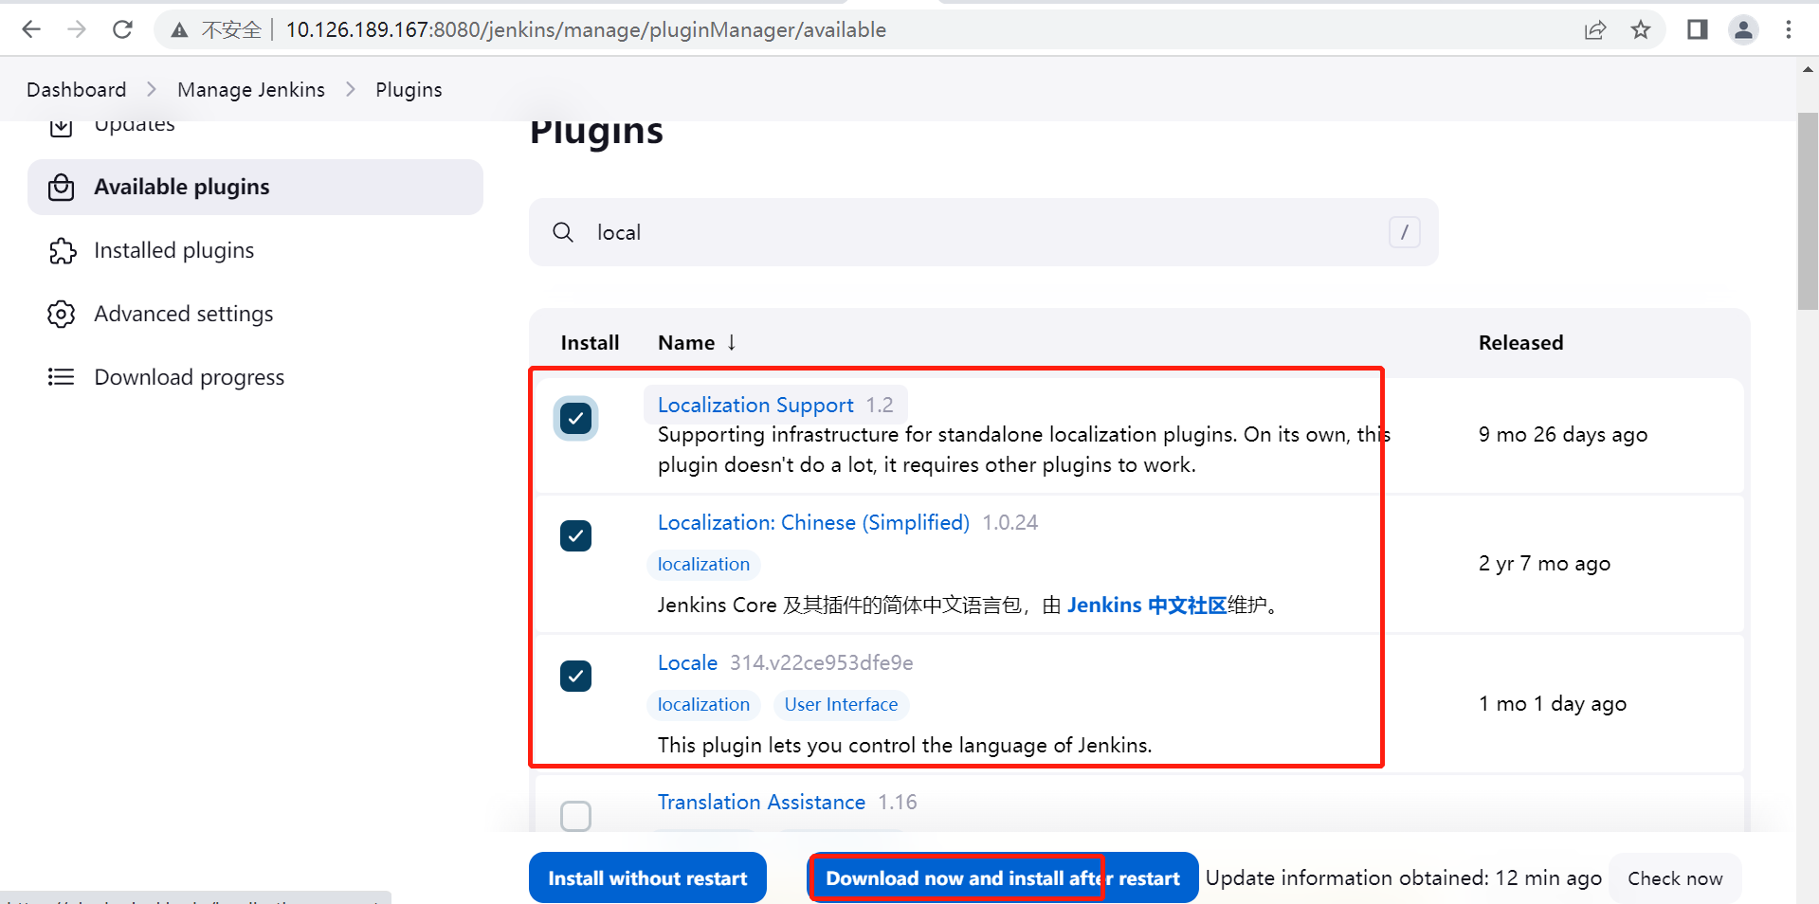Click the browser address bar URL
Screen dimensions: 1819x904
click(x=586, y=29)
